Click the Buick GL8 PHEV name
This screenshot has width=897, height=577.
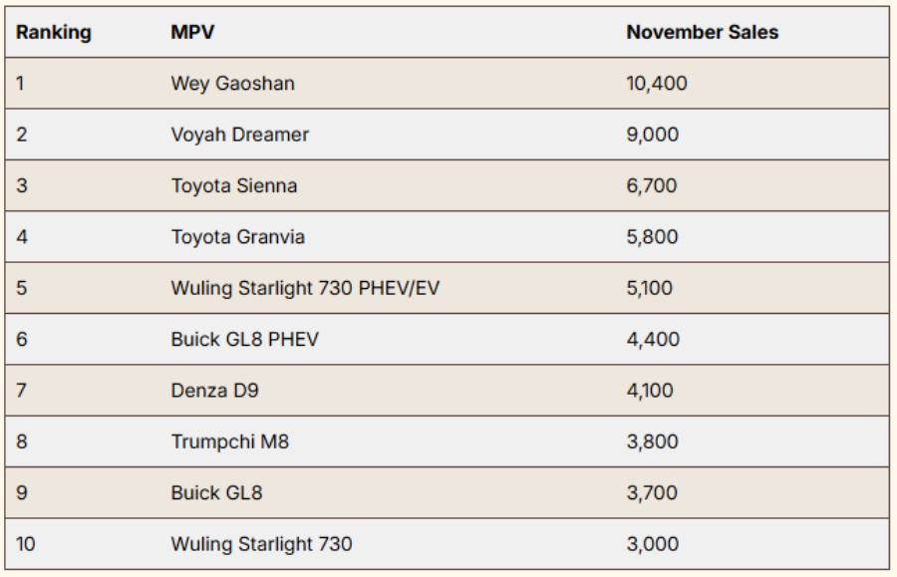[x=243, y=339]
